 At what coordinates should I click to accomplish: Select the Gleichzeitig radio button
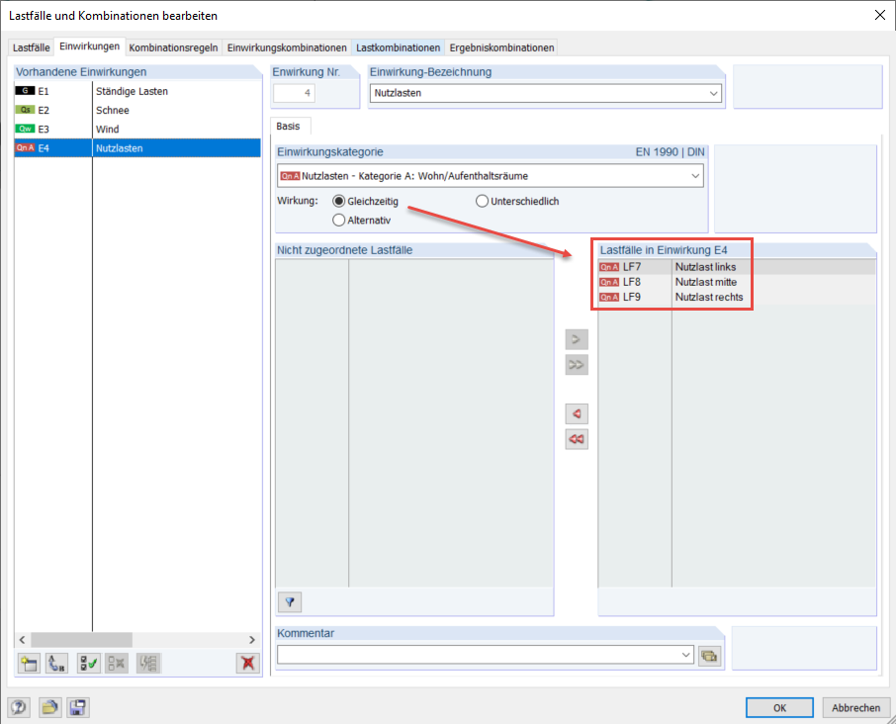coord(339,201)
